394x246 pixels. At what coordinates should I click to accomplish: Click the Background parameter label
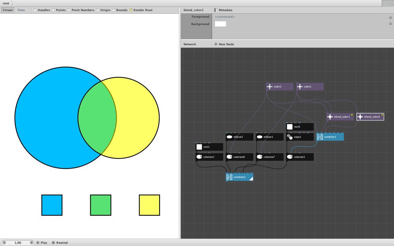click(x=200, y=24)
